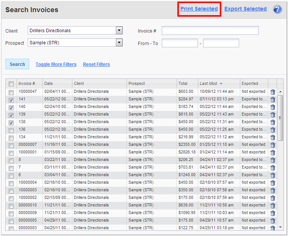The width and height of the screenshot is (288, 236).
Task: Click trash icon for invoice 6
Action: [x=272, y=175]
